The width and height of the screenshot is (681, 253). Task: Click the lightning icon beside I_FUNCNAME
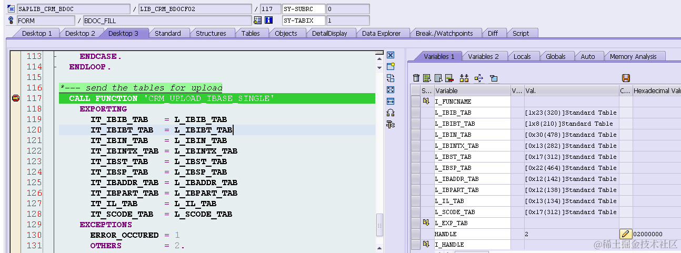click(x=426, y=101)
